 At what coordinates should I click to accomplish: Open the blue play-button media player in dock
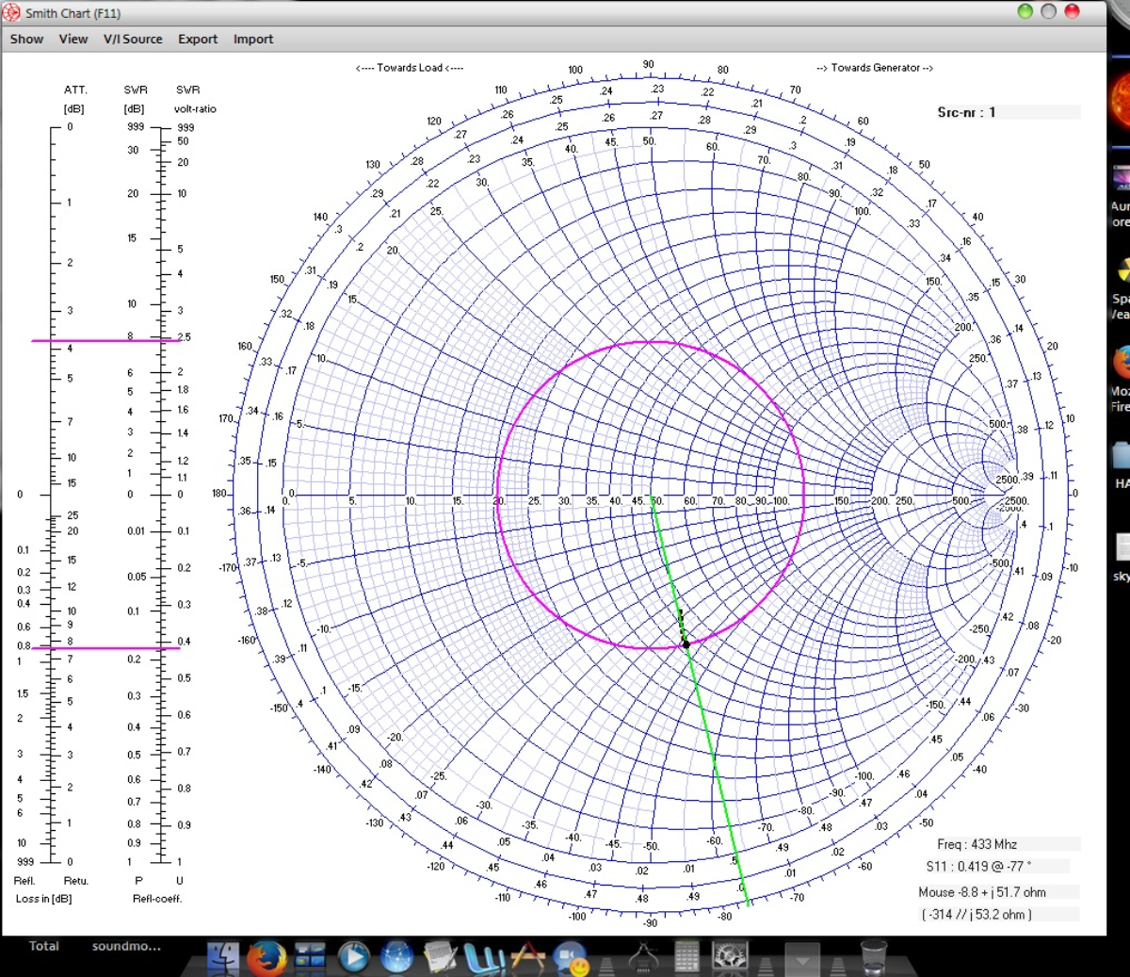coord(353,957)
